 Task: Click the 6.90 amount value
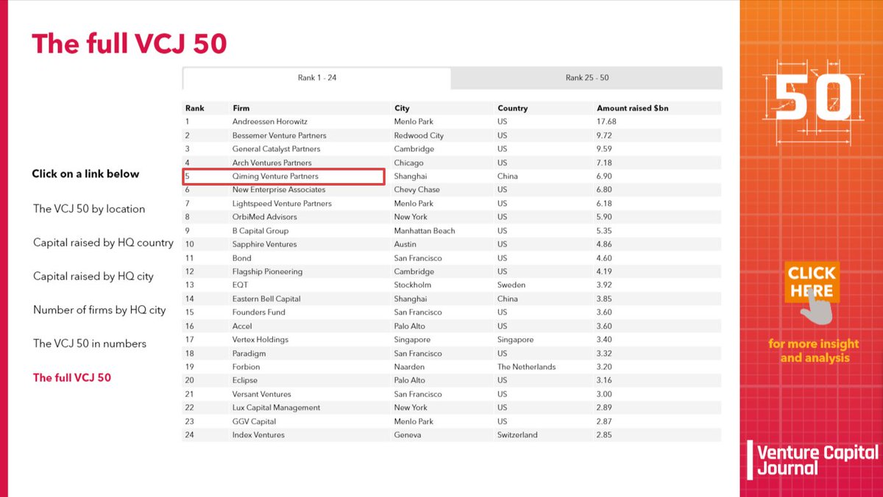(605, 176)
